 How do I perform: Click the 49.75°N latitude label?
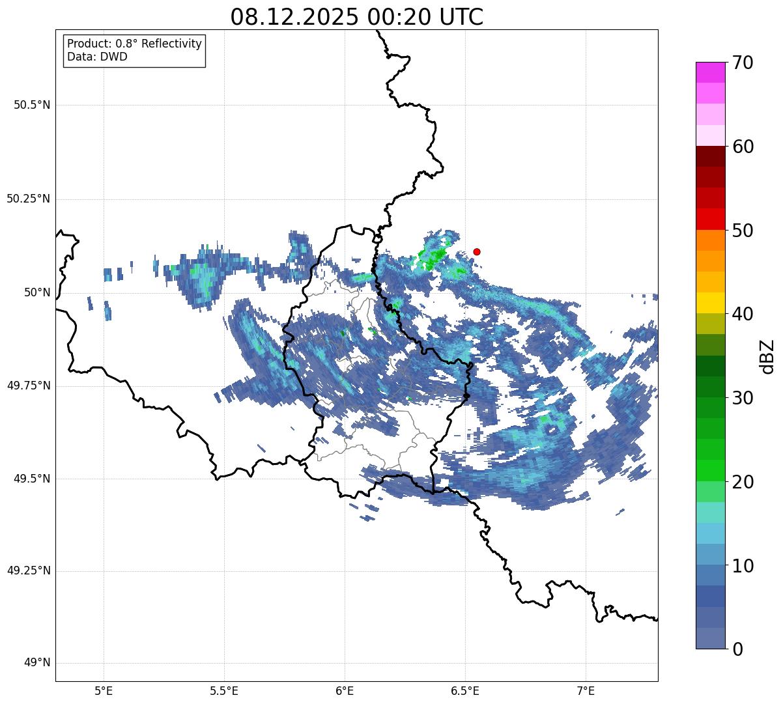(x=29, y=386)
